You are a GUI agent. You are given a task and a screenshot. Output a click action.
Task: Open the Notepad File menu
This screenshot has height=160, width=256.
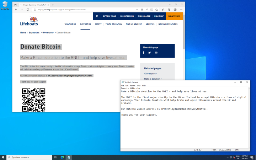pos(122,86)
